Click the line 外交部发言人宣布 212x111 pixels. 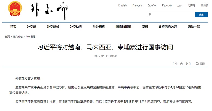(28, 78)
